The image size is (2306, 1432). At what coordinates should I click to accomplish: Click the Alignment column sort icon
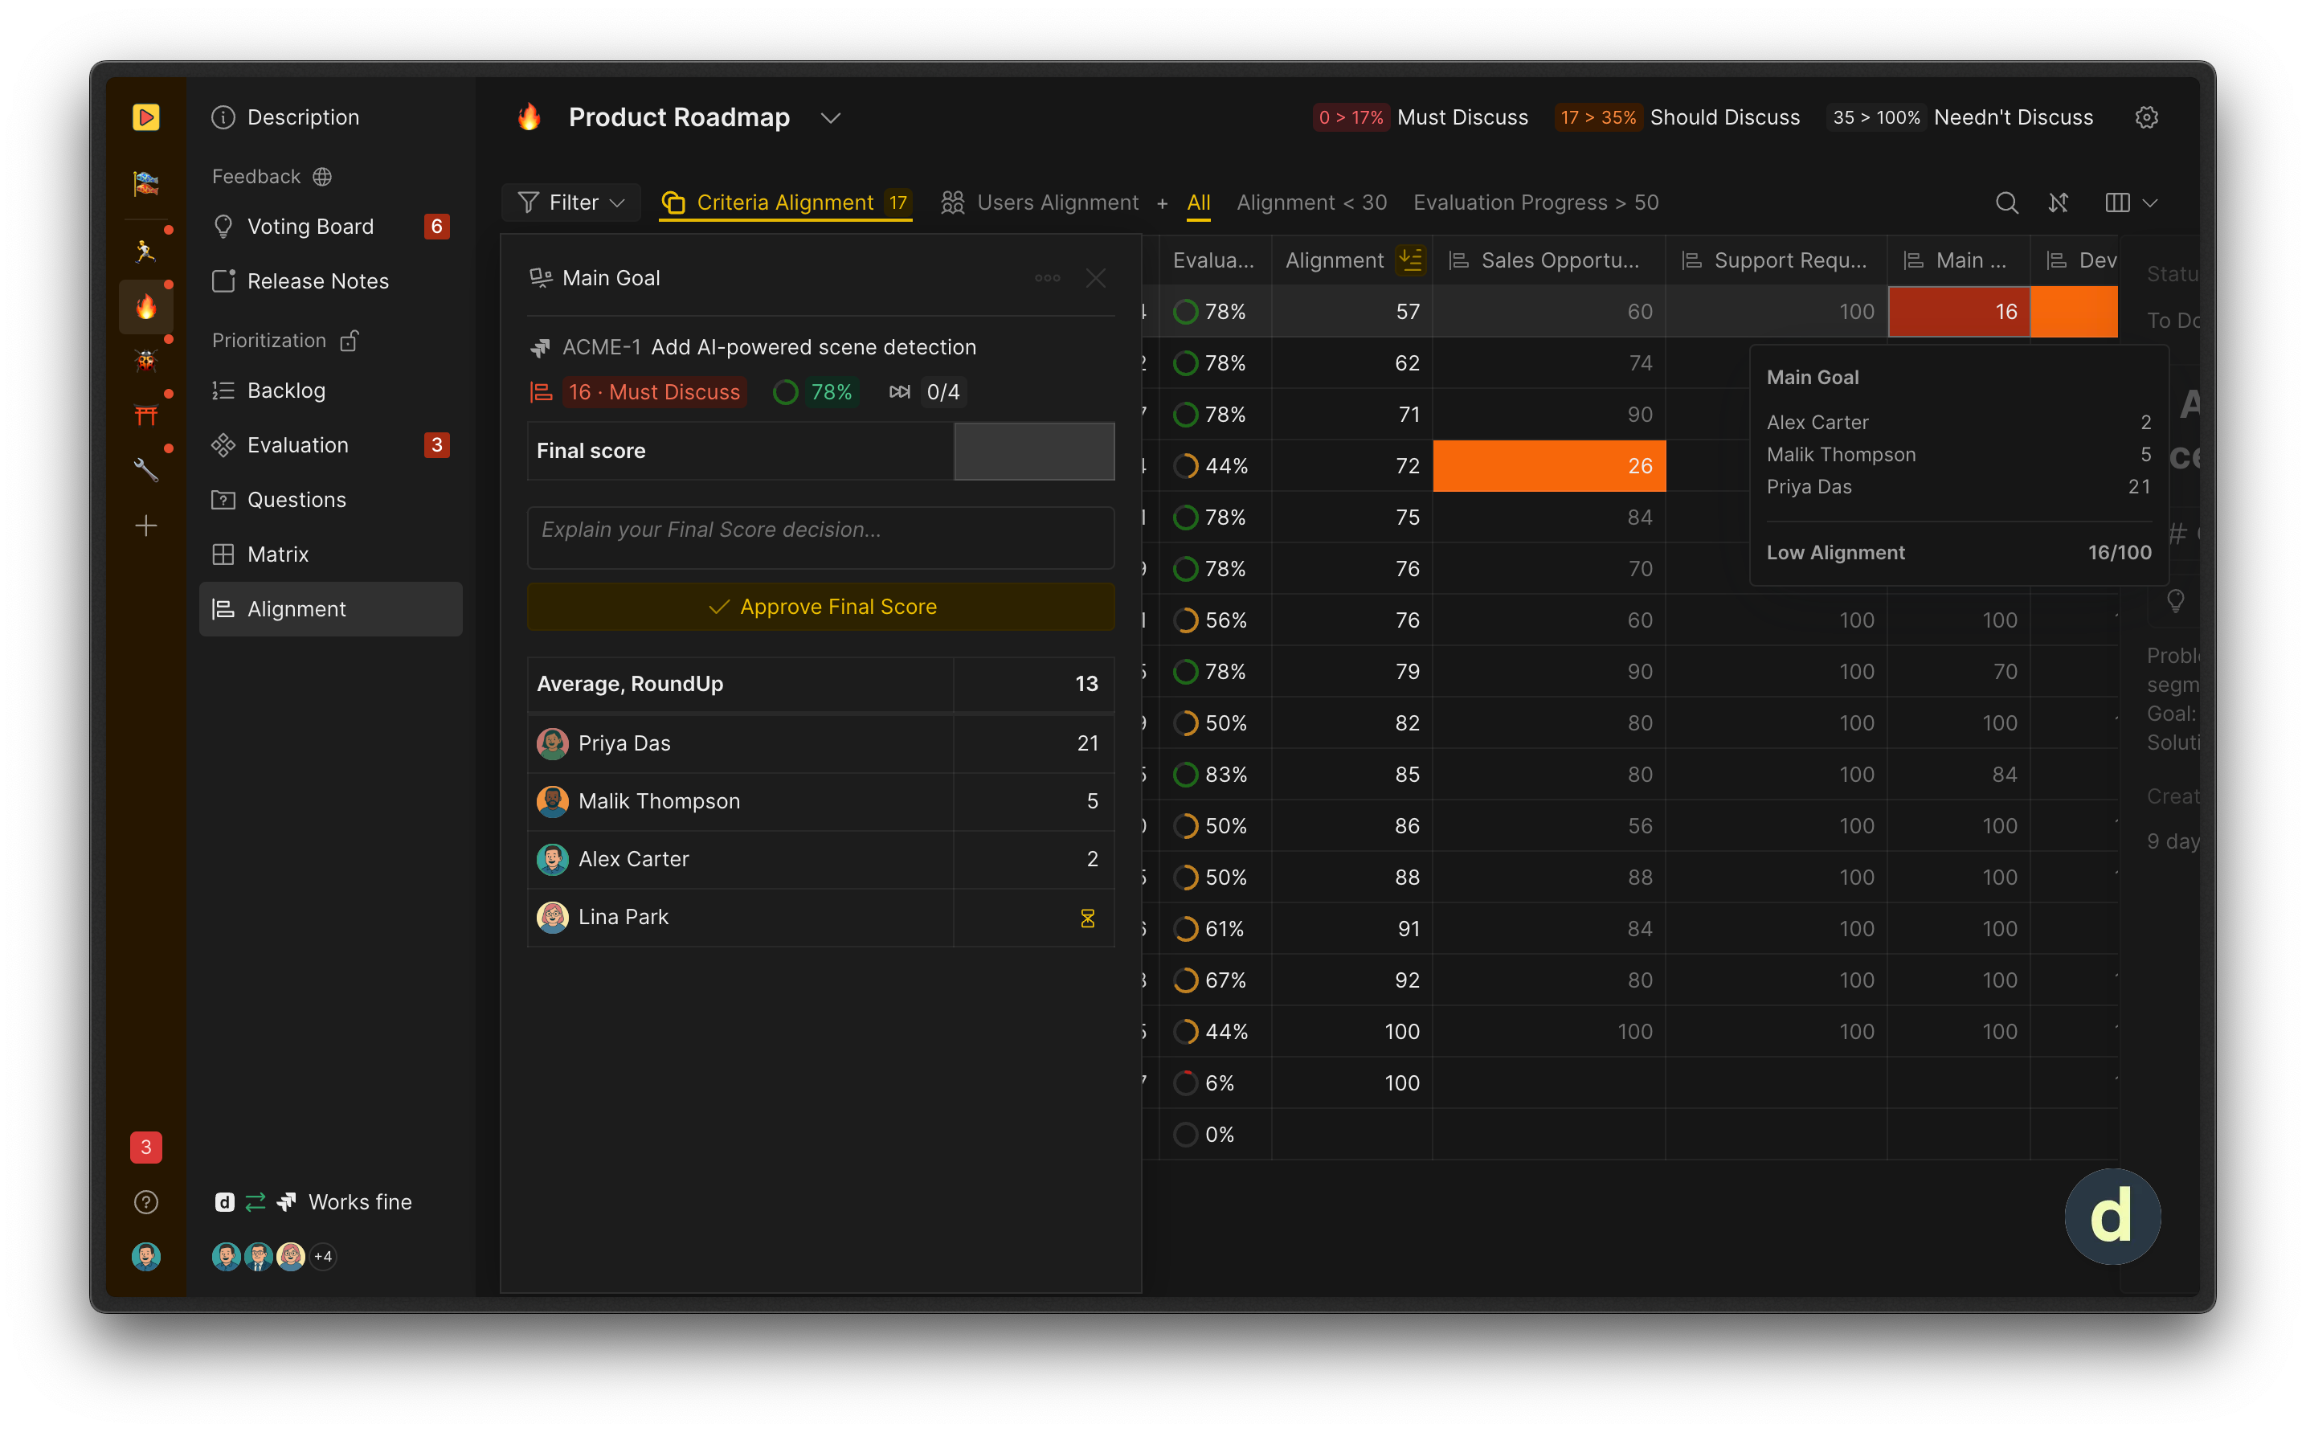(1410, 260)
